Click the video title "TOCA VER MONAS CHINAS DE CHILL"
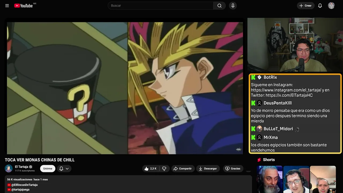 (40, 160)
